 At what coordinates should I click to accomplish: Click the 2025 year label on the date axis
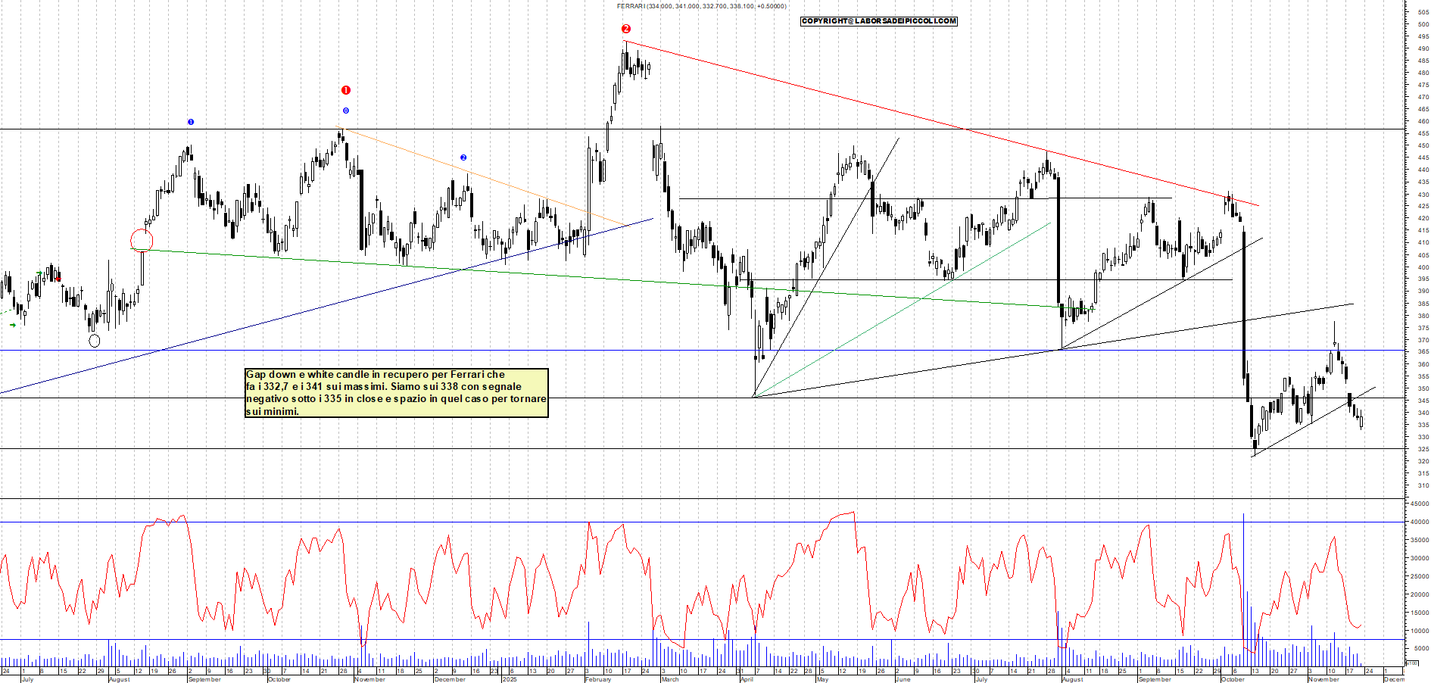tap(510, 679)
